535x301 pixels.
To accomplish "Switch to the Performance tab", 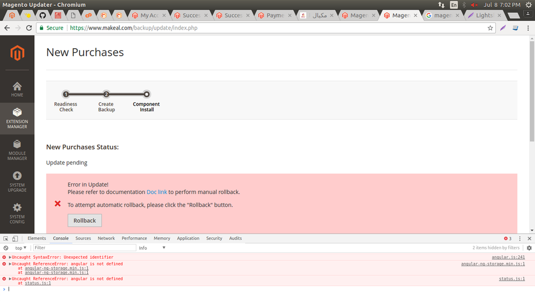I will pos(134,238).
